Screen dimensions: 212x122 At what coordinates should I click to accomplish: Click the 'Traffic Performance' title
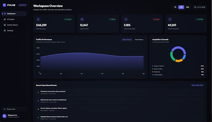click(44, 39)
